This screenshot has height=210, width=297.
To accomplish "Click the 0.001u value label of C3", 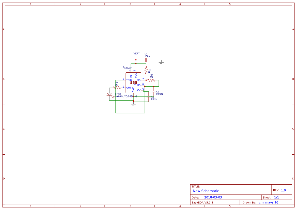I will pos(160,94).
